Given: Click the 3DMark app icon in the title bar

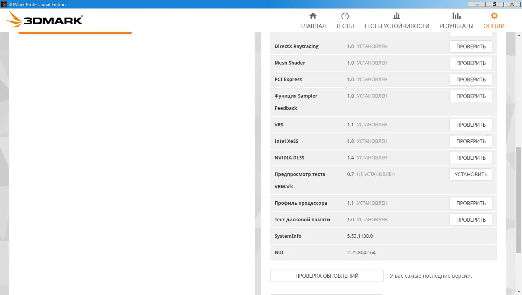Looking at the screenshot, I should [3, 4].
